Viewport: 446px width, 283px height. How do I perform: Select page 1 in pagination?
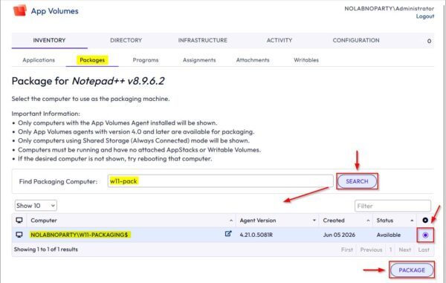[x=390, y=250]
